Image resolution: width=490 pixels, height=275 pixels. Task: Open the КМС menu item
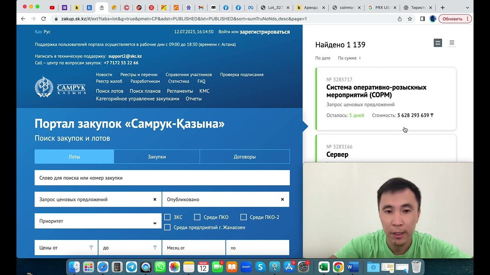pyautogui.click(x=204, y=91)
